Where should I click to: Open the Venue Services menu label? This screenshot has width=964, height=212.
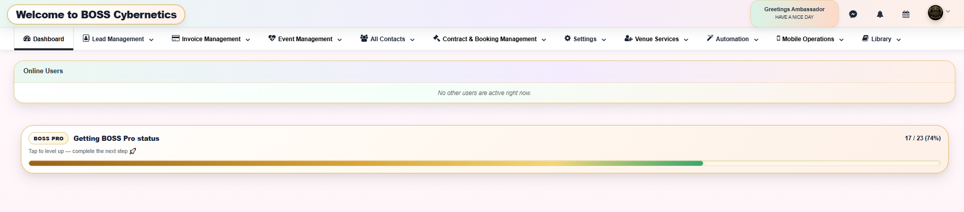pyautogui.click(x=657, y=39)
